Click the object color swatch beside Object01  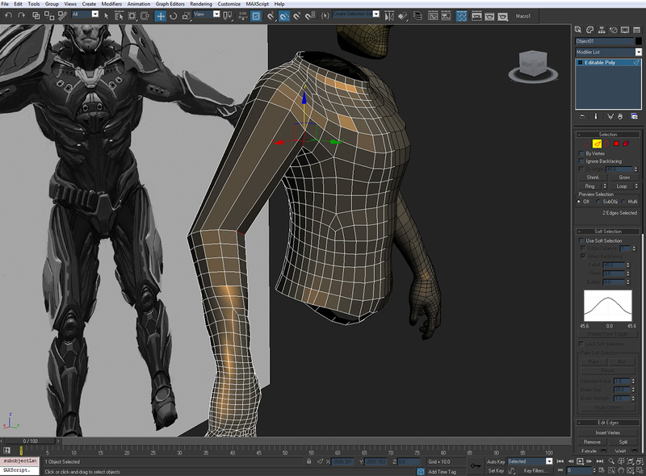[638, 40]
